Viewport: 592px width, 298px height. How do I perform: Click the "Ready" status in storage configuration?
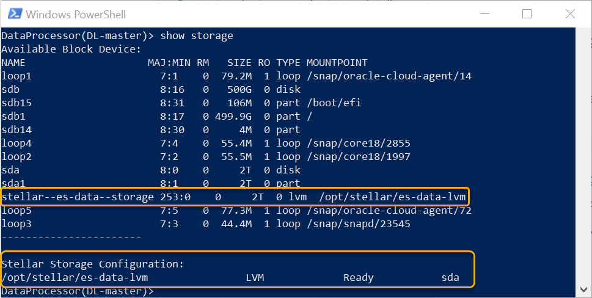point(358,278)
